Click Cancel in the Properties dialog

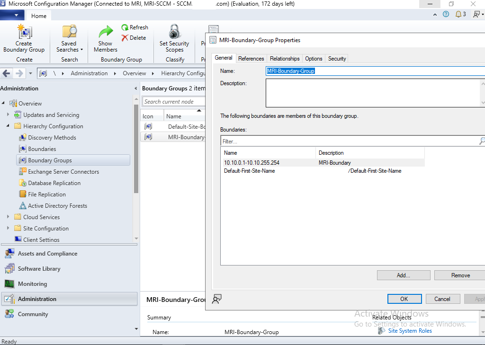point(442,299)
